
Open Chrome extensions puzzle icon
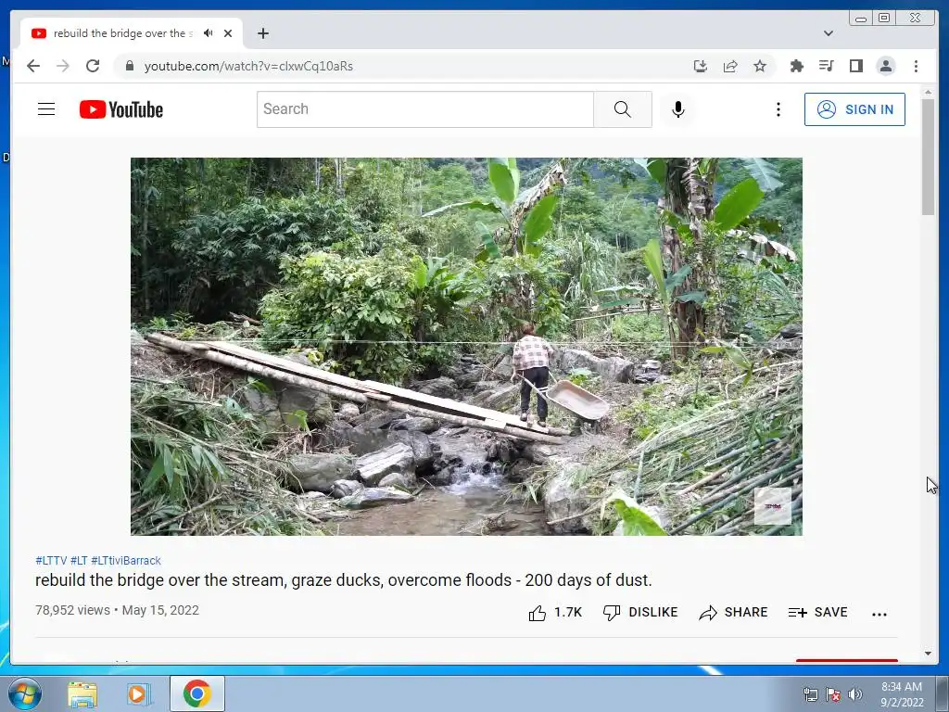pyautogui.click(x=796, y=66)
